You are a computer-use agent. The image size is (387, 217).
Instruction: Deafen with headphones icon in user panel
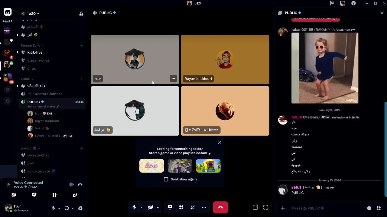click(67, 208)
